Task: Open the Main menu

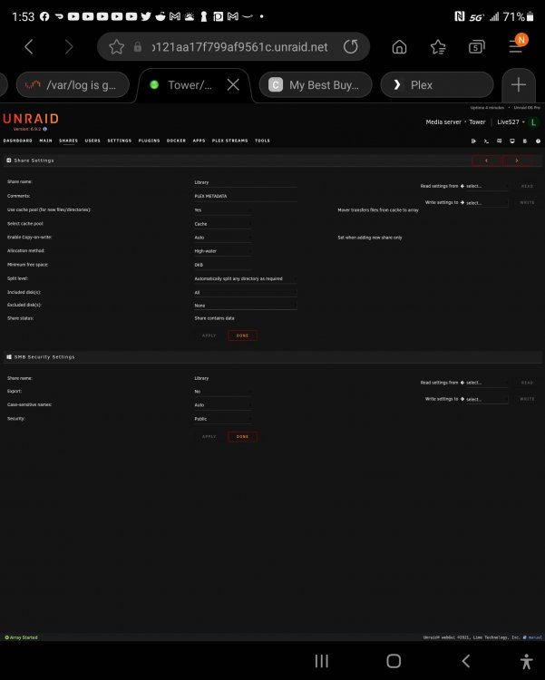Action: click(x=45, y=141)
